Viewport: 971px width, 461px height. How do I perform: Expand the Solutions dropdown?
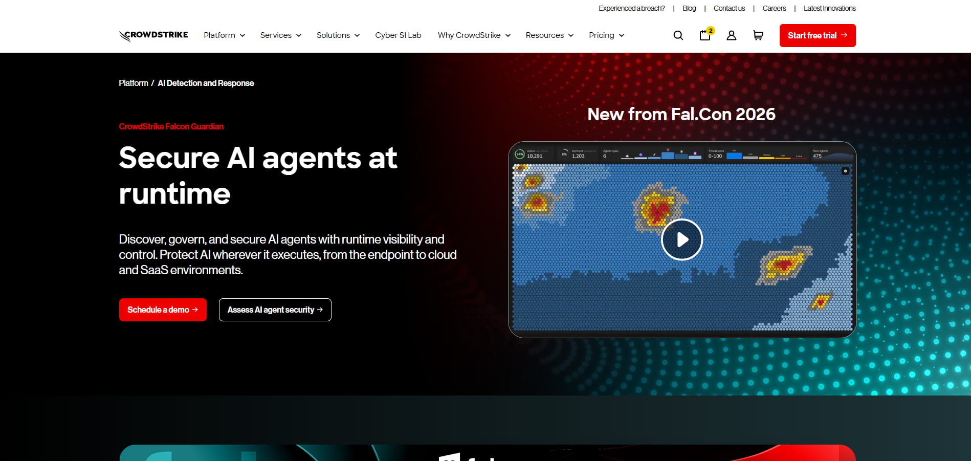pos(338,35)
